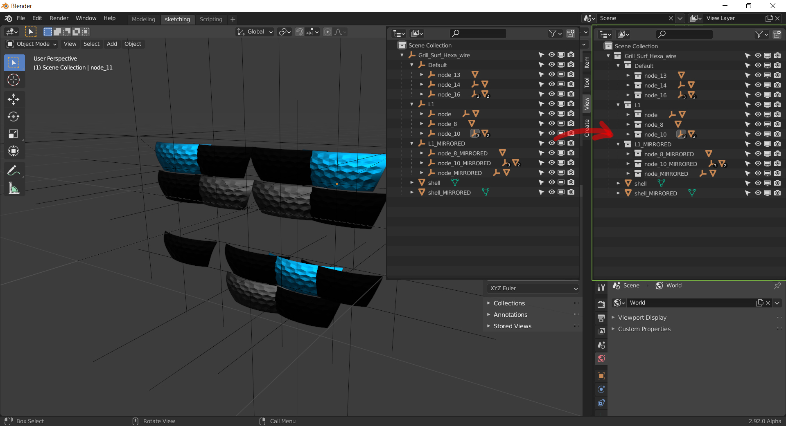Toggle proportional editing in viewport header

click(x=327, y=32)
